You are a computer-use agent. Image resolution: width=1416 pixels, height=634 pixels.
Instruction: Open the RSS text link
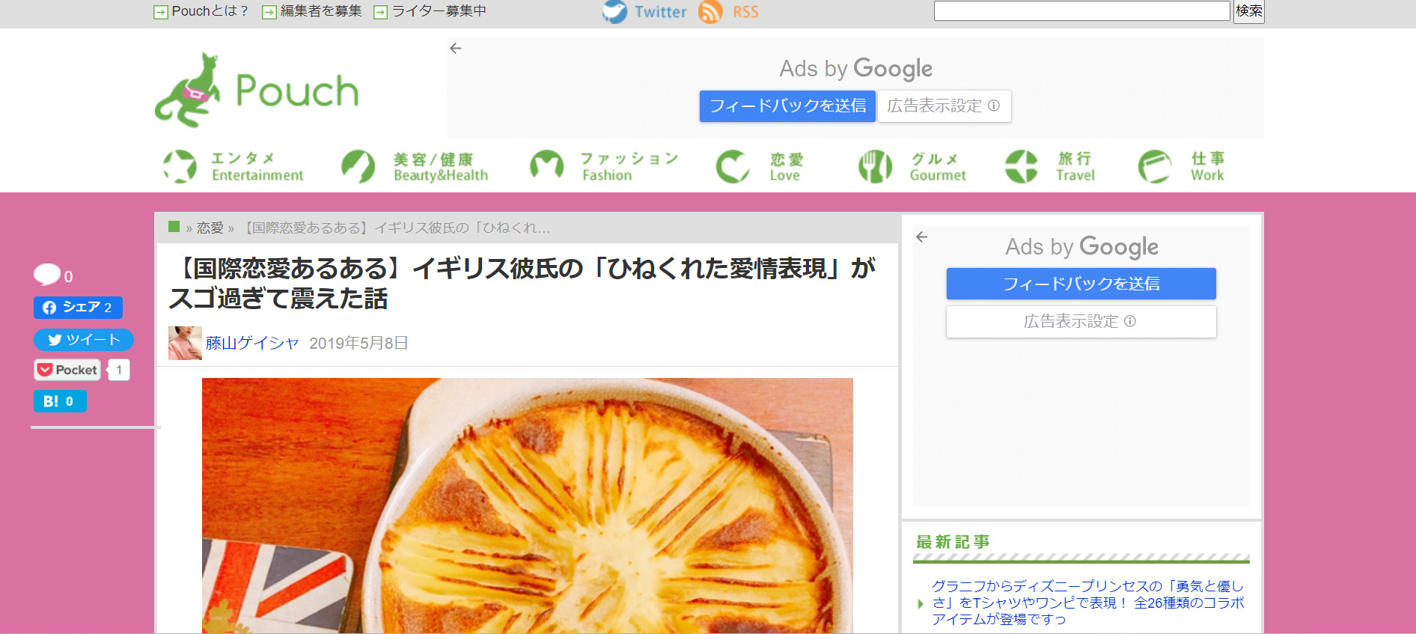tap(745, 12)
